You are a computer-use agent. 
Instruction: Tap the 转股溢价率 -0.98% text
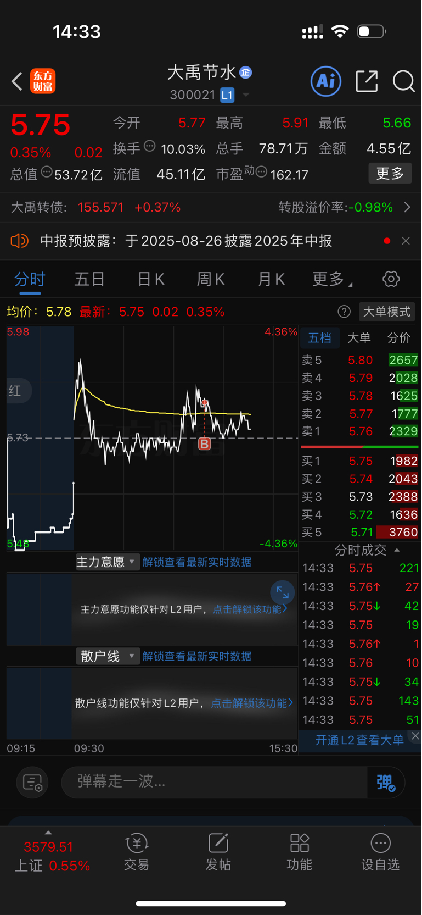pyautogui.click(x=336, y=207)
